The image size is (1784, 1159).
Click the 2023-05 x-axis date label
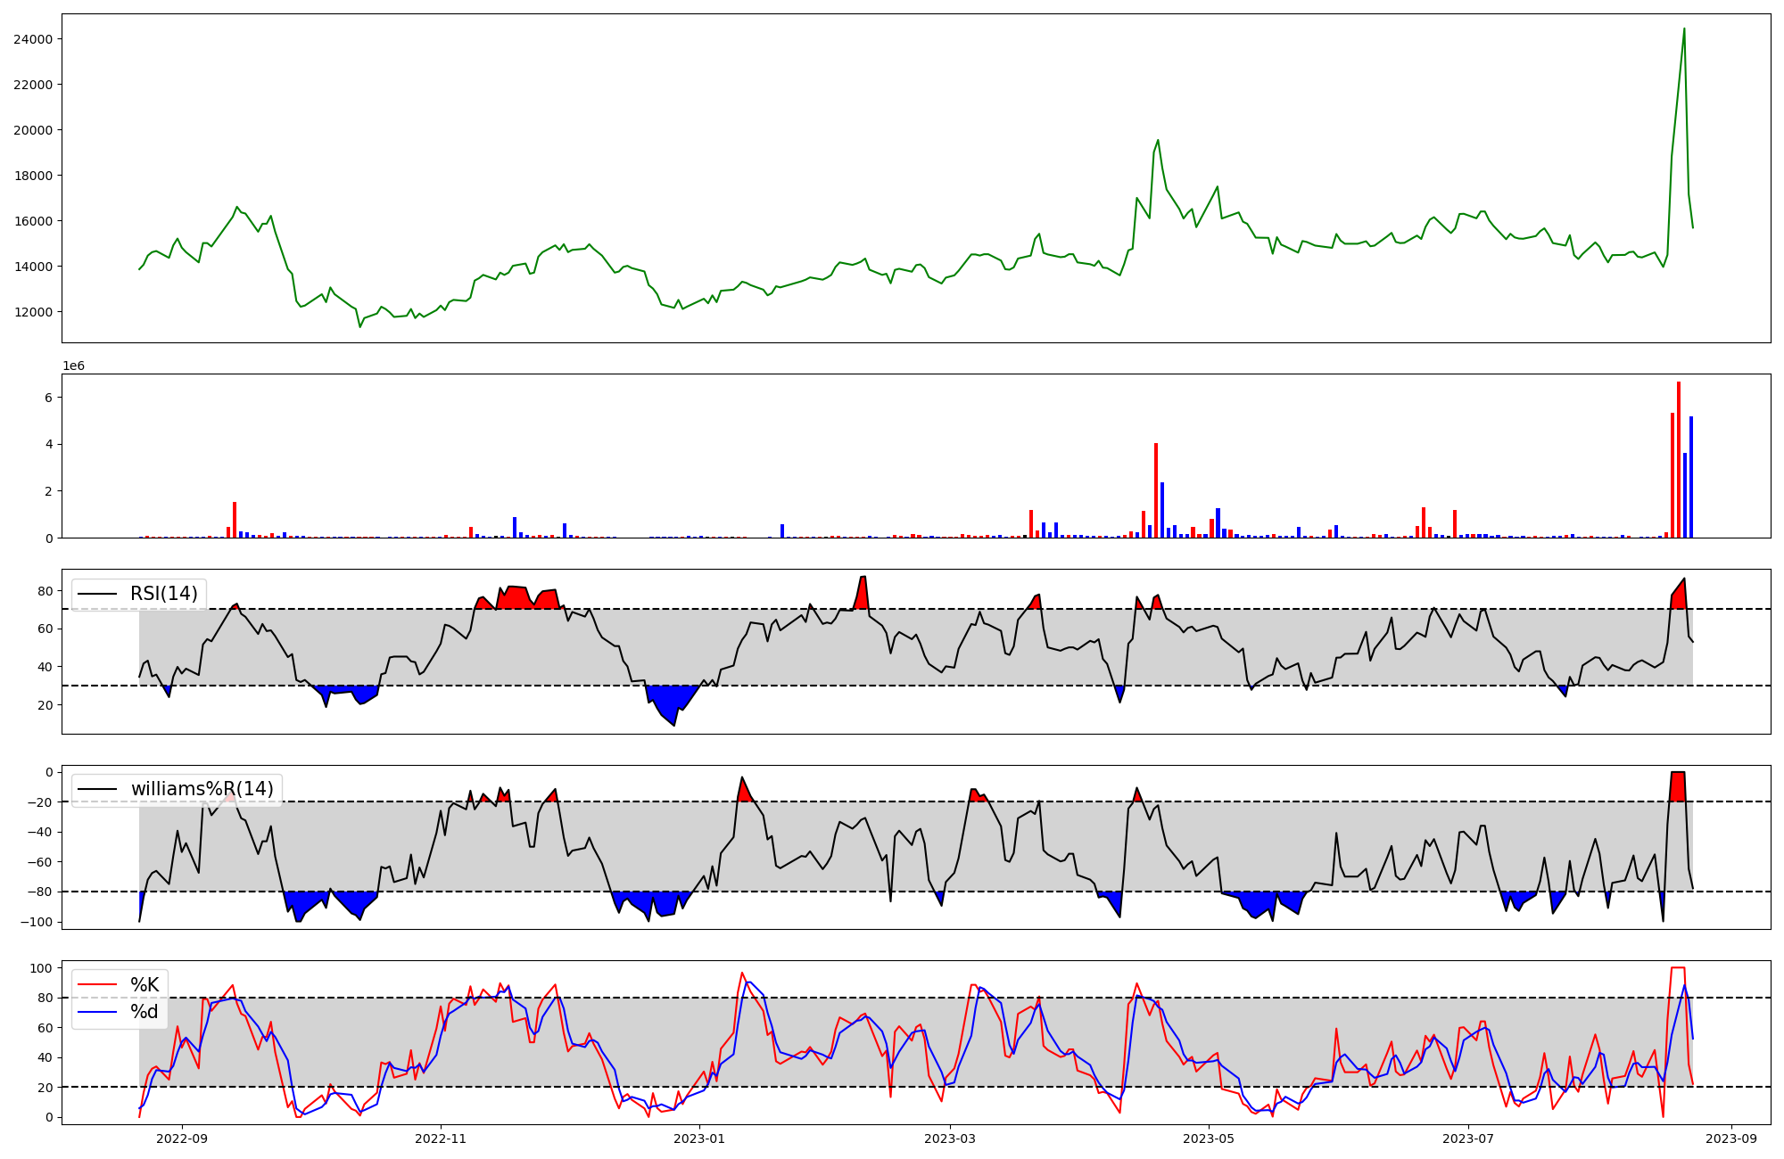tap(1209, 1138)
